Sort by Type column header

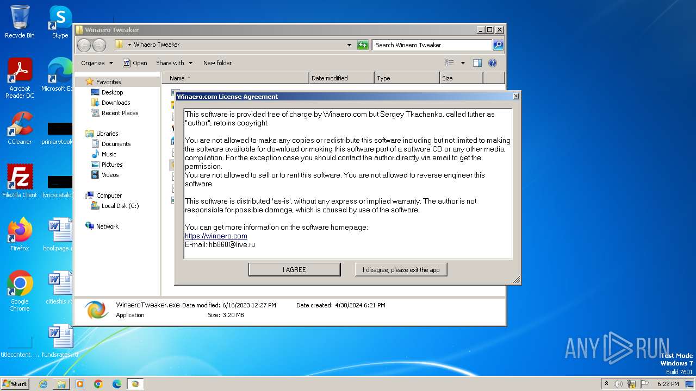407,78
